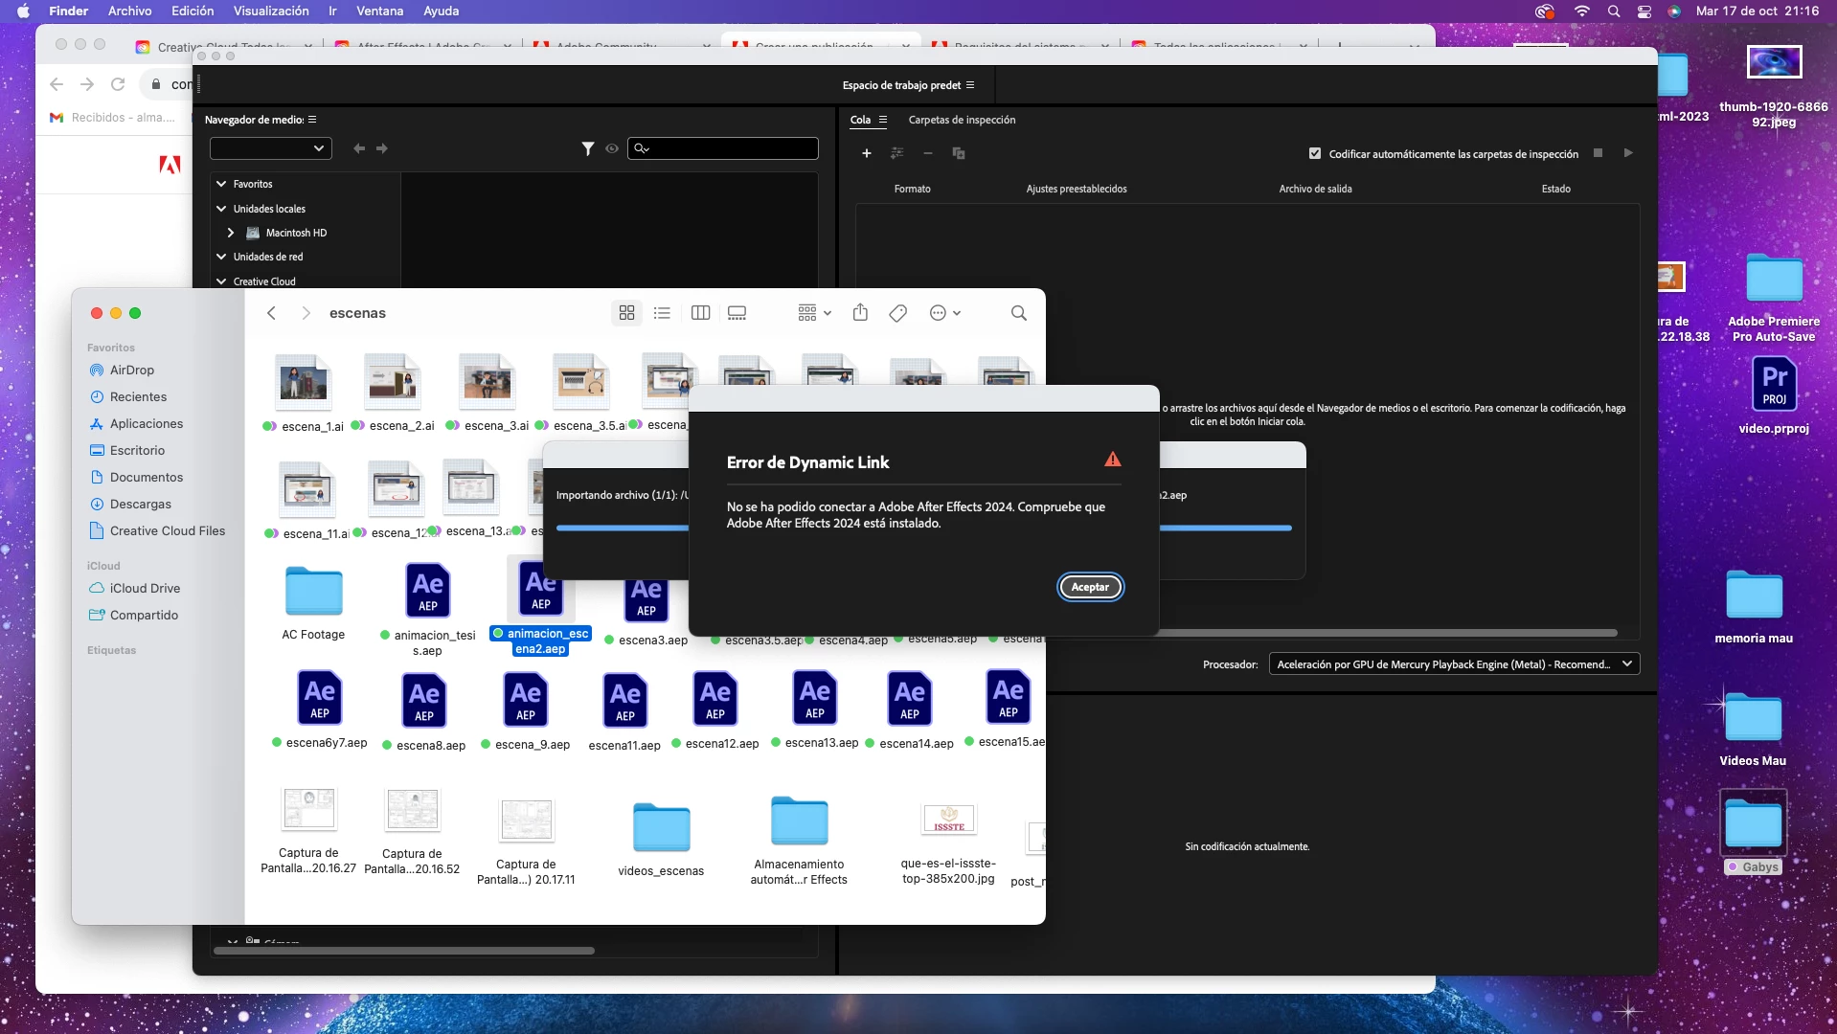Click the Media Browser horizontal scrollbar

click(404, 951)
